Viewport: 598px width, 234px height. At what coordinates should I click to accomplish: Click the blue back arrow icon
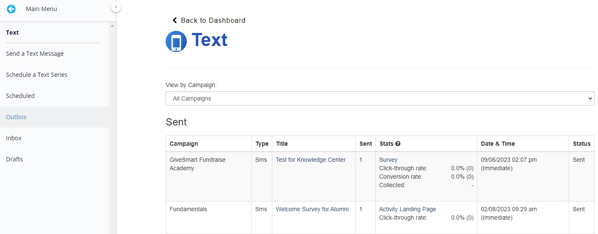[x=11, y=9]
